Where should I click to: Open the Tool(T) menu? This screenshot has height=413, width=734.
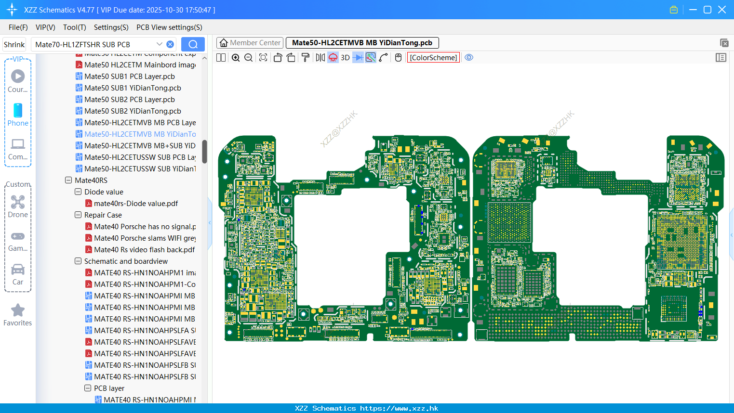tap(75, 27)
